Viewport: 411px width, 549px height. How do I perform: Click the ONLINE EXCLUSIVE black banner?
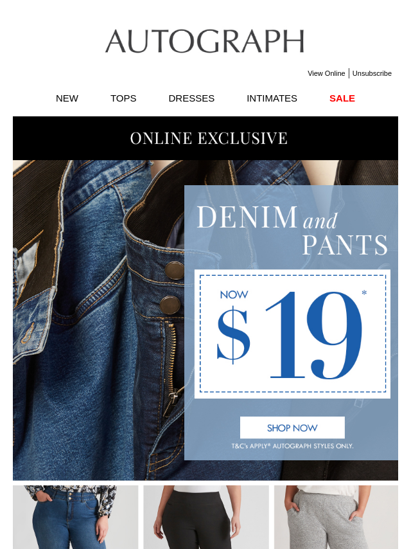pos(205,138)
